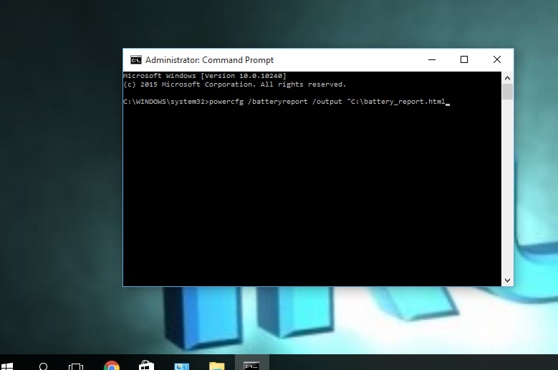Click the Administrator: Command Prompt title text
This screenshot has height=370, width=558.
(209, 60)
